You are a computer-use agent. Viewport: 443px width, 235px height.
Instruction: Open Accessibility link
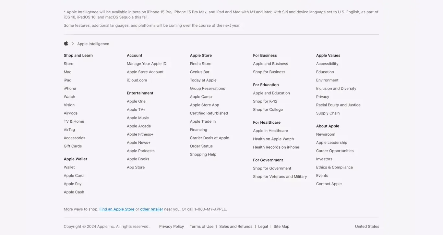pyautogui.click(x=327, y=64)
